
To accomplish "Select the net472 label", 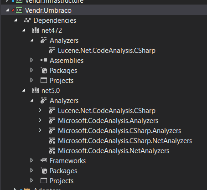I will coord(52,31).
